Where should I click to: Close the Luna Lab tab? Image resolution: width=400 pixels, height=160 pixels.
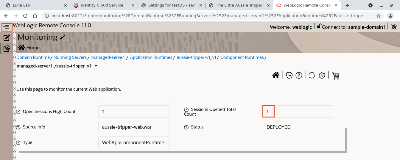(65, 5)
